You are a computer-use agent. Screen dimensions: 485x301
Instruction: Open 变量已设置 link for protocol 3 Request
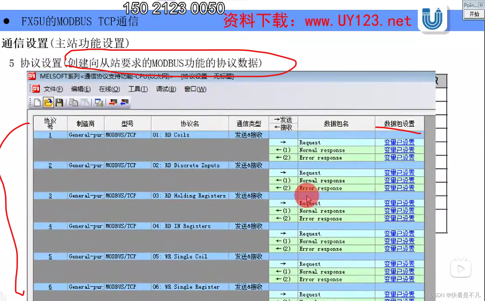pyautogui.click(x=399, y=203)
